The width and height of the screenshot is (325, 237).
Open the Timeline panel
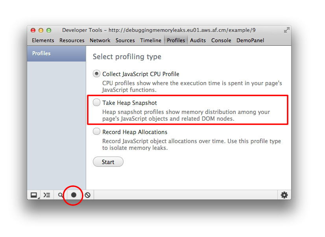pos(151,40)
